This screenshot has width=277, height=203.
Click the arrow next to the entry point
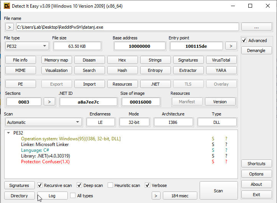click(x=231, y=46)
